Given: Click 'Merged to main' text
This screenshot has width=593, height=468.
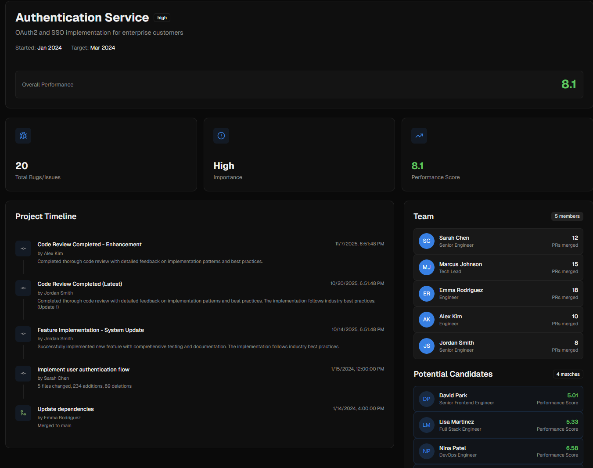Looking at the screenshot, I should [54, 426].
